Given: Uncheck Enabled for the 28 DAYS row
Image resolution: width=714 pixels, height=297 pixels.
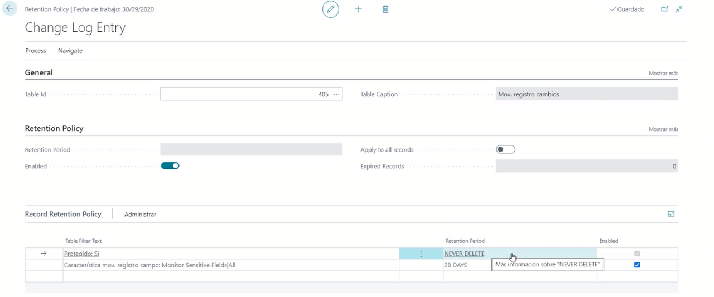Looking at the screenshot, I should tap(637, 265).
